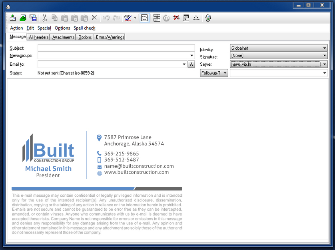The width and height of the screenshot is (335, 250).
Task: Click the ROT13 circular icon
Action: click(166, 18)
